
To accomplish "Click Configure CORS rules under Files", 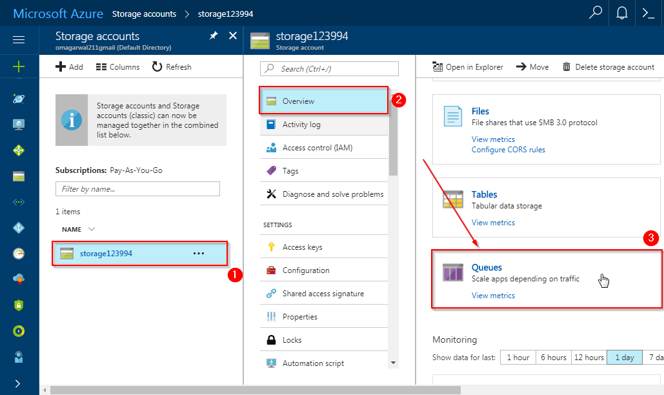I will coord(508,150).
